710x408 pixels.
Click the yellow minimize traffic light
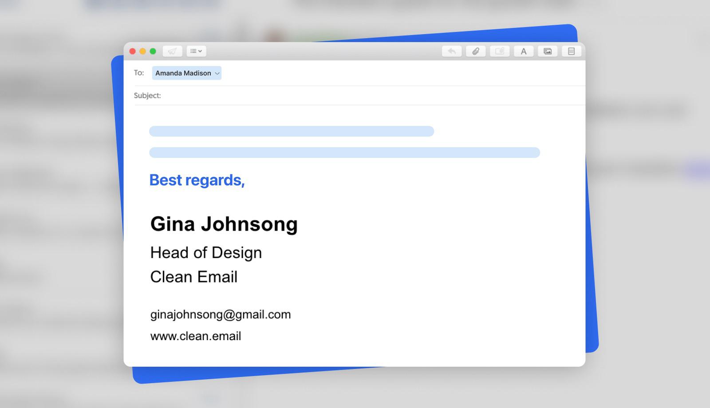click(x=142, y=51)
